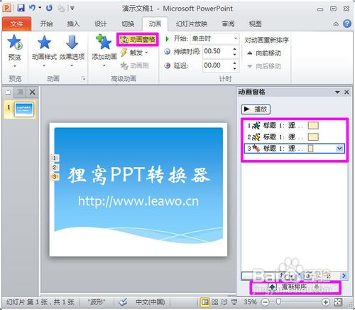Click the Redo icon in quick access toolbar

tap(49, 8)
